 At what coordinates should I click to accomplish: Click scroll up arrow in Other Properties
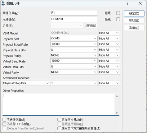point(117,96)
